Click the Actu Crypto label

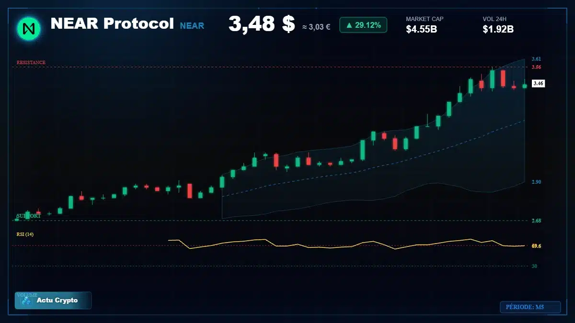[57, 301]
